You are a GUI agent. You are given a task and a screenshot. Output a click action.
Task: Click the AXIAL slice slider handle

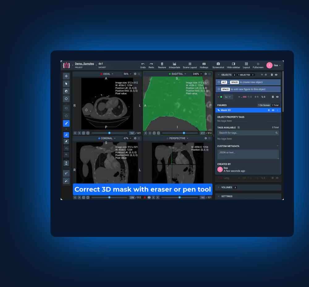tap(109, 133)
